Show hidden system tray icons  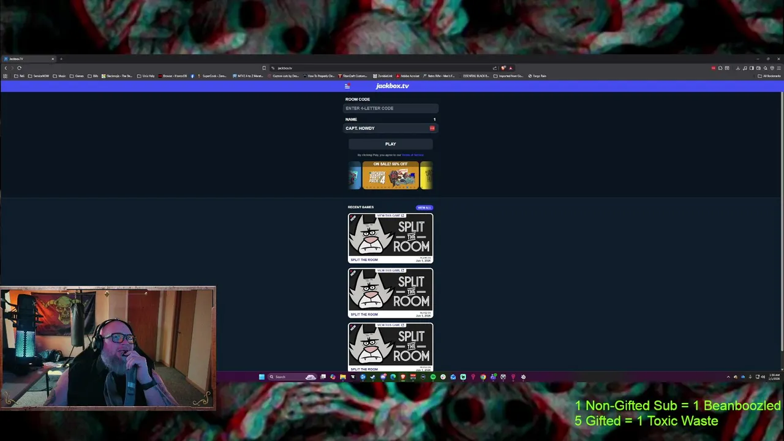point(728,377)
